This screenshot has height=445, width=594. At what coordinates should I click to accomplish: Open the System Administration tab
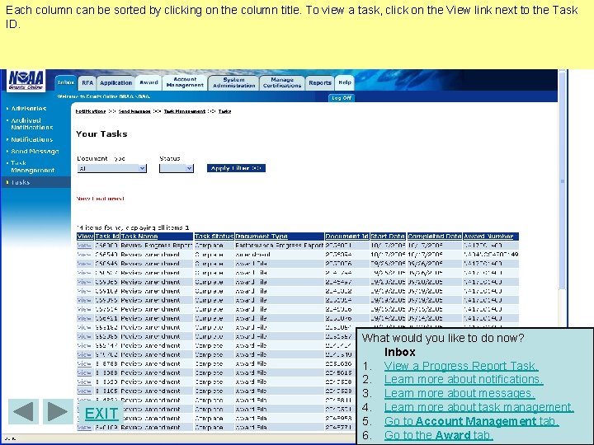pyautogui.click(x=233, y=83)
